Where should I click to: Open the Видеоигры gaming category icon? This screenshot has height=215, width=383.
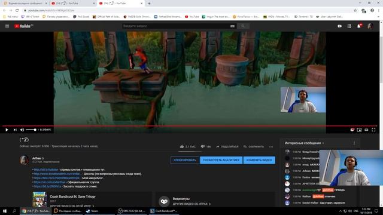point(164,202)
